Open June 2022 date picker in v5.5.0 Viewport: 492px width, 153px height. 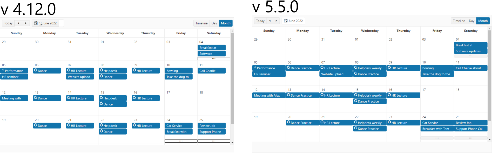pos(295,21)
